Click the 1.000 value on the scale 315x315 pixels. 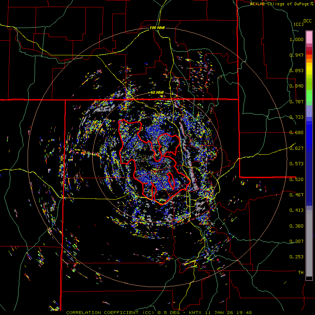click(x=296, y=39)
